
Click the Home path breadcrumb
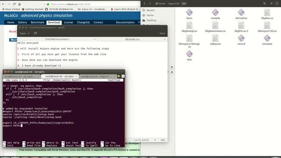tap(160, 4)
